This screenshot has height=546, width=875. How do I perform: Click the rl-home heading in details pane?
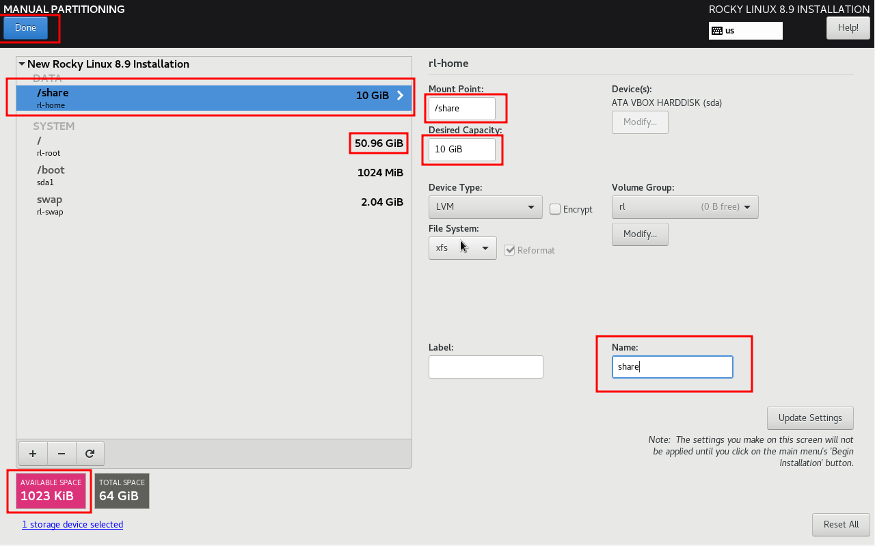[x=448, y=64]
